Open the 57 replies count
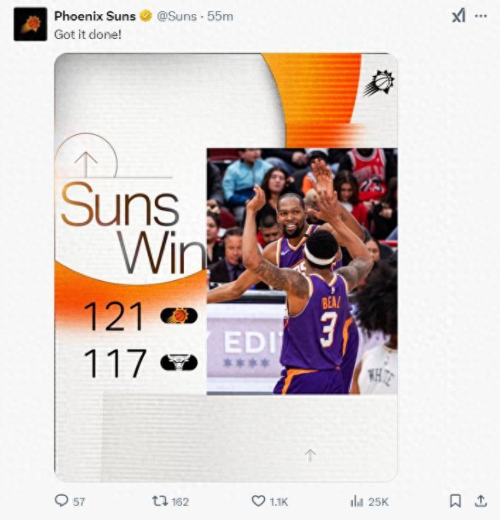 79,501
